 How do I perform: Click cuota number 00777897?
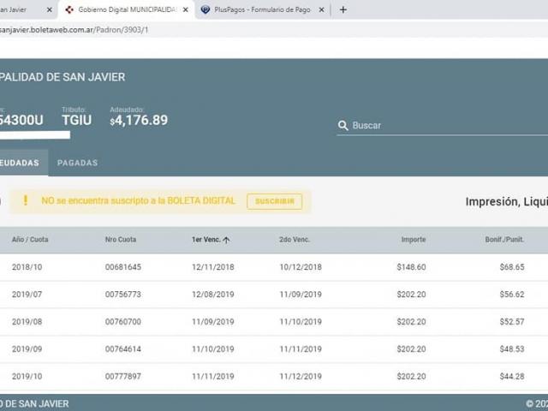(123, 377)
